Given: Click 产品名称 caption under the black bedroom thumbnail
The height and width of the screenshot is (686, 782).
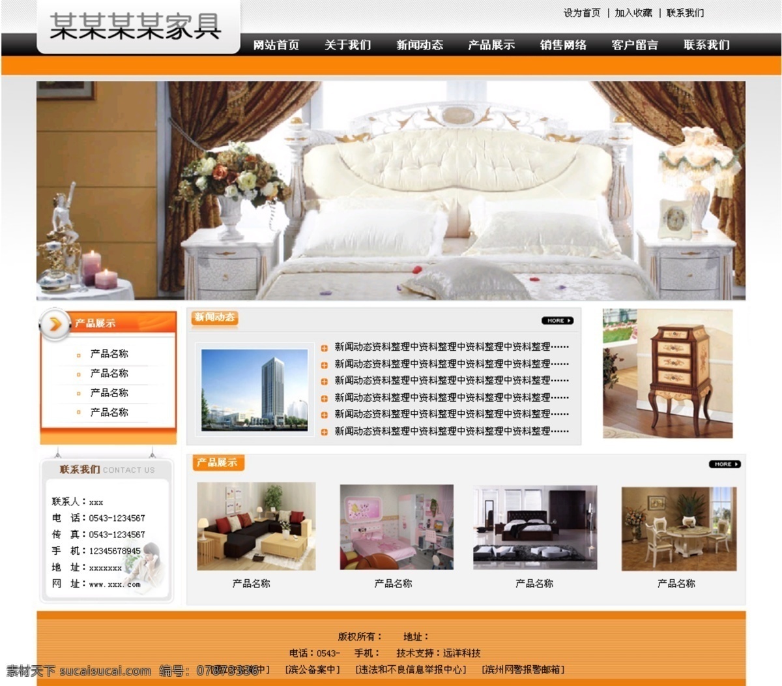Looking at the screenshot, I should click(534, 584).
